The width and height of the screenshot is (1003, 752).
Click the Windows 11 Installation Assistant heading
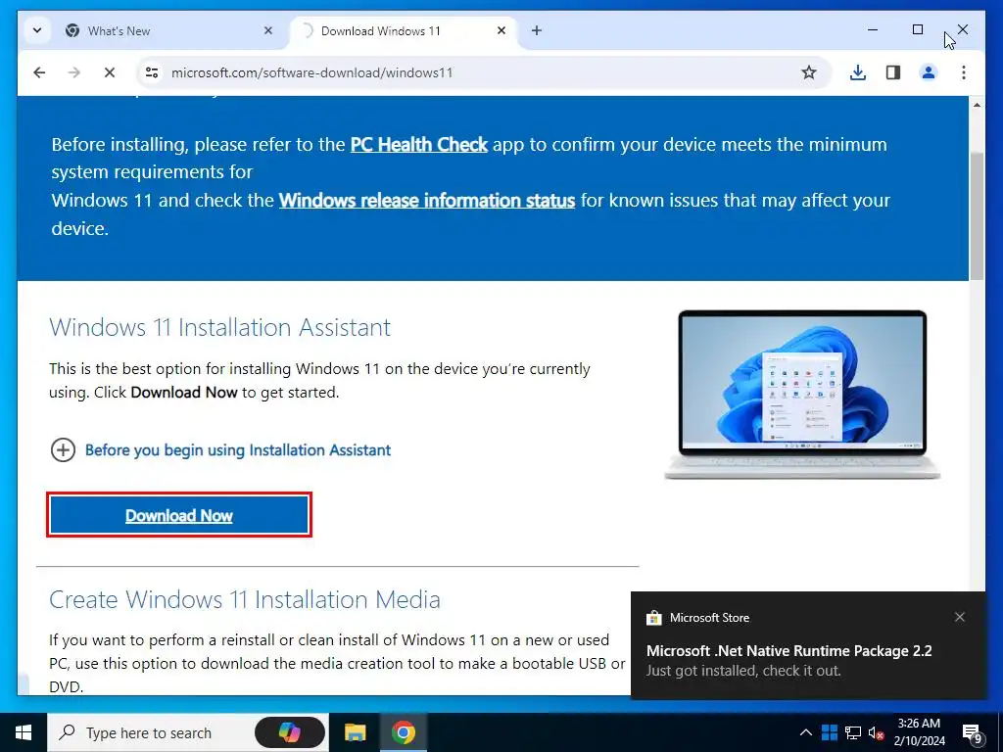[x=220, y=327]
